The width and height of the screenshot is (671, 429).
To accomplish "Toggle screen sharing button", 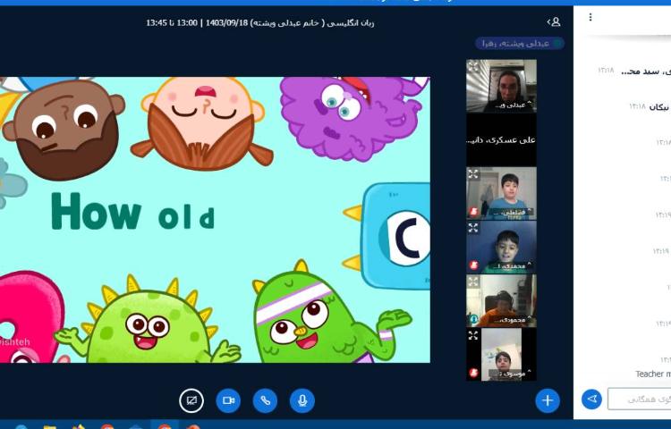I will point(191,400).
